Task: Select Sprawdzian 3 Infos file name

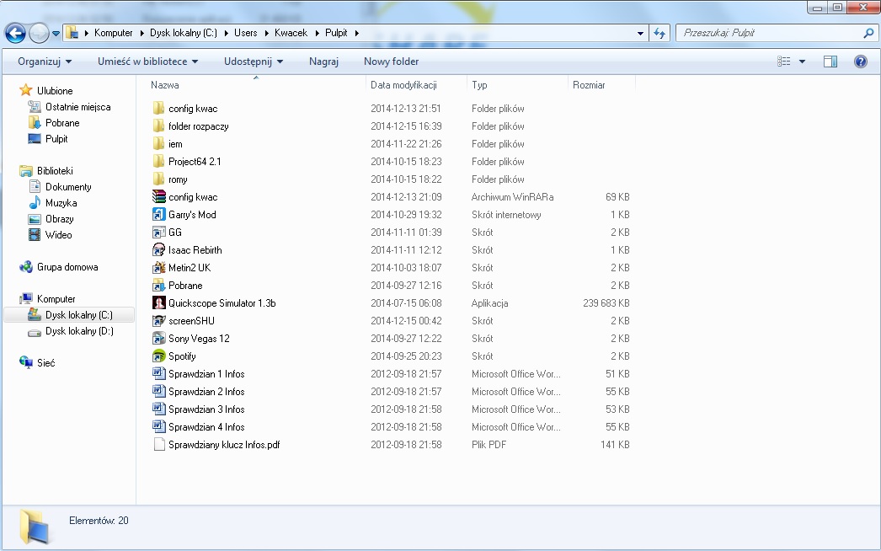Action: (x=206, y=409)
